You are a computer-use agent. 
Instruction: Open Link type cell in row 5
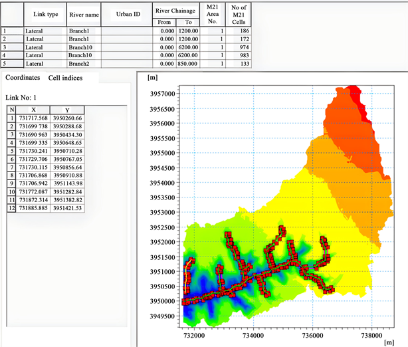tap(45, 64)
